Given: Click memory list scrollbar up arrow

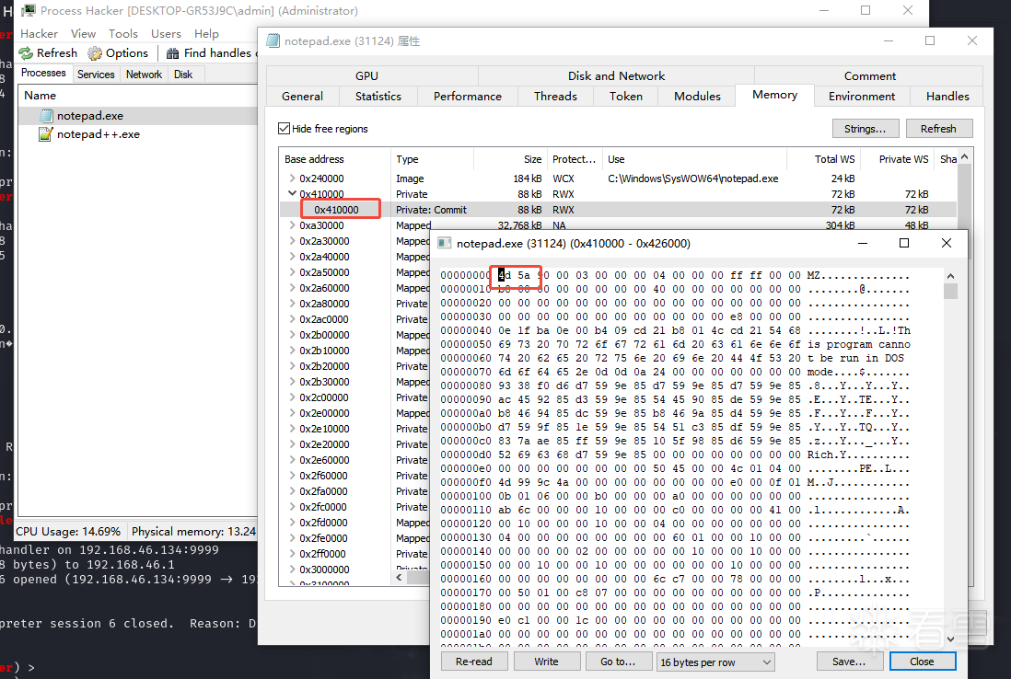Looking at the screenshot, I should [965, 156].
